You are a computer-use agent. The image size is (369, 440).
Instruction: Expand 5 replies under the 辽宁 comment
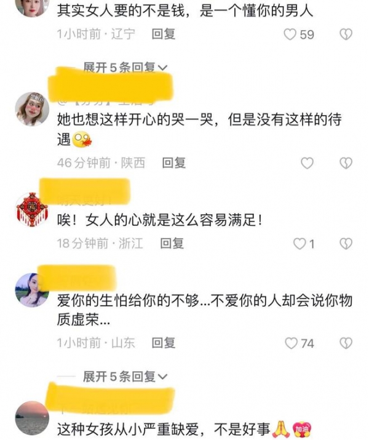click(x=125, y=67)
